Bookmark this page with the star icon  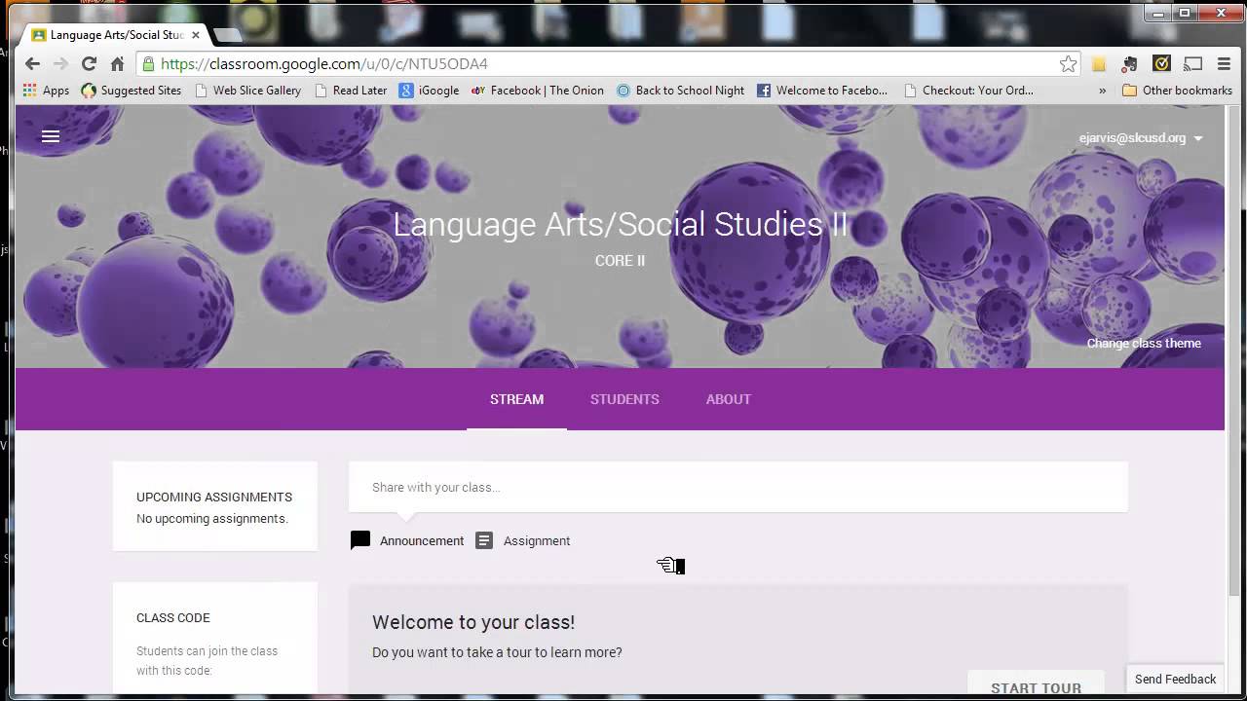click(x=1069, y=64)
